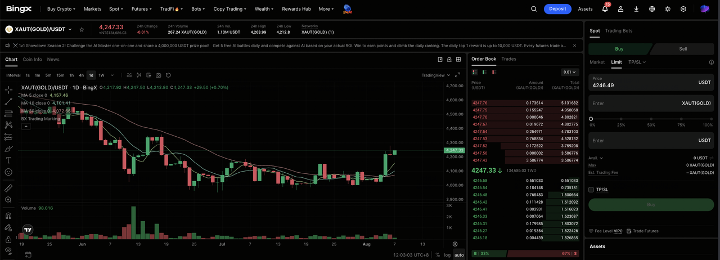Viewport: 720px width, 260px height.
Task: Toggle the magnet snap mode
Action: coord(8,216)
